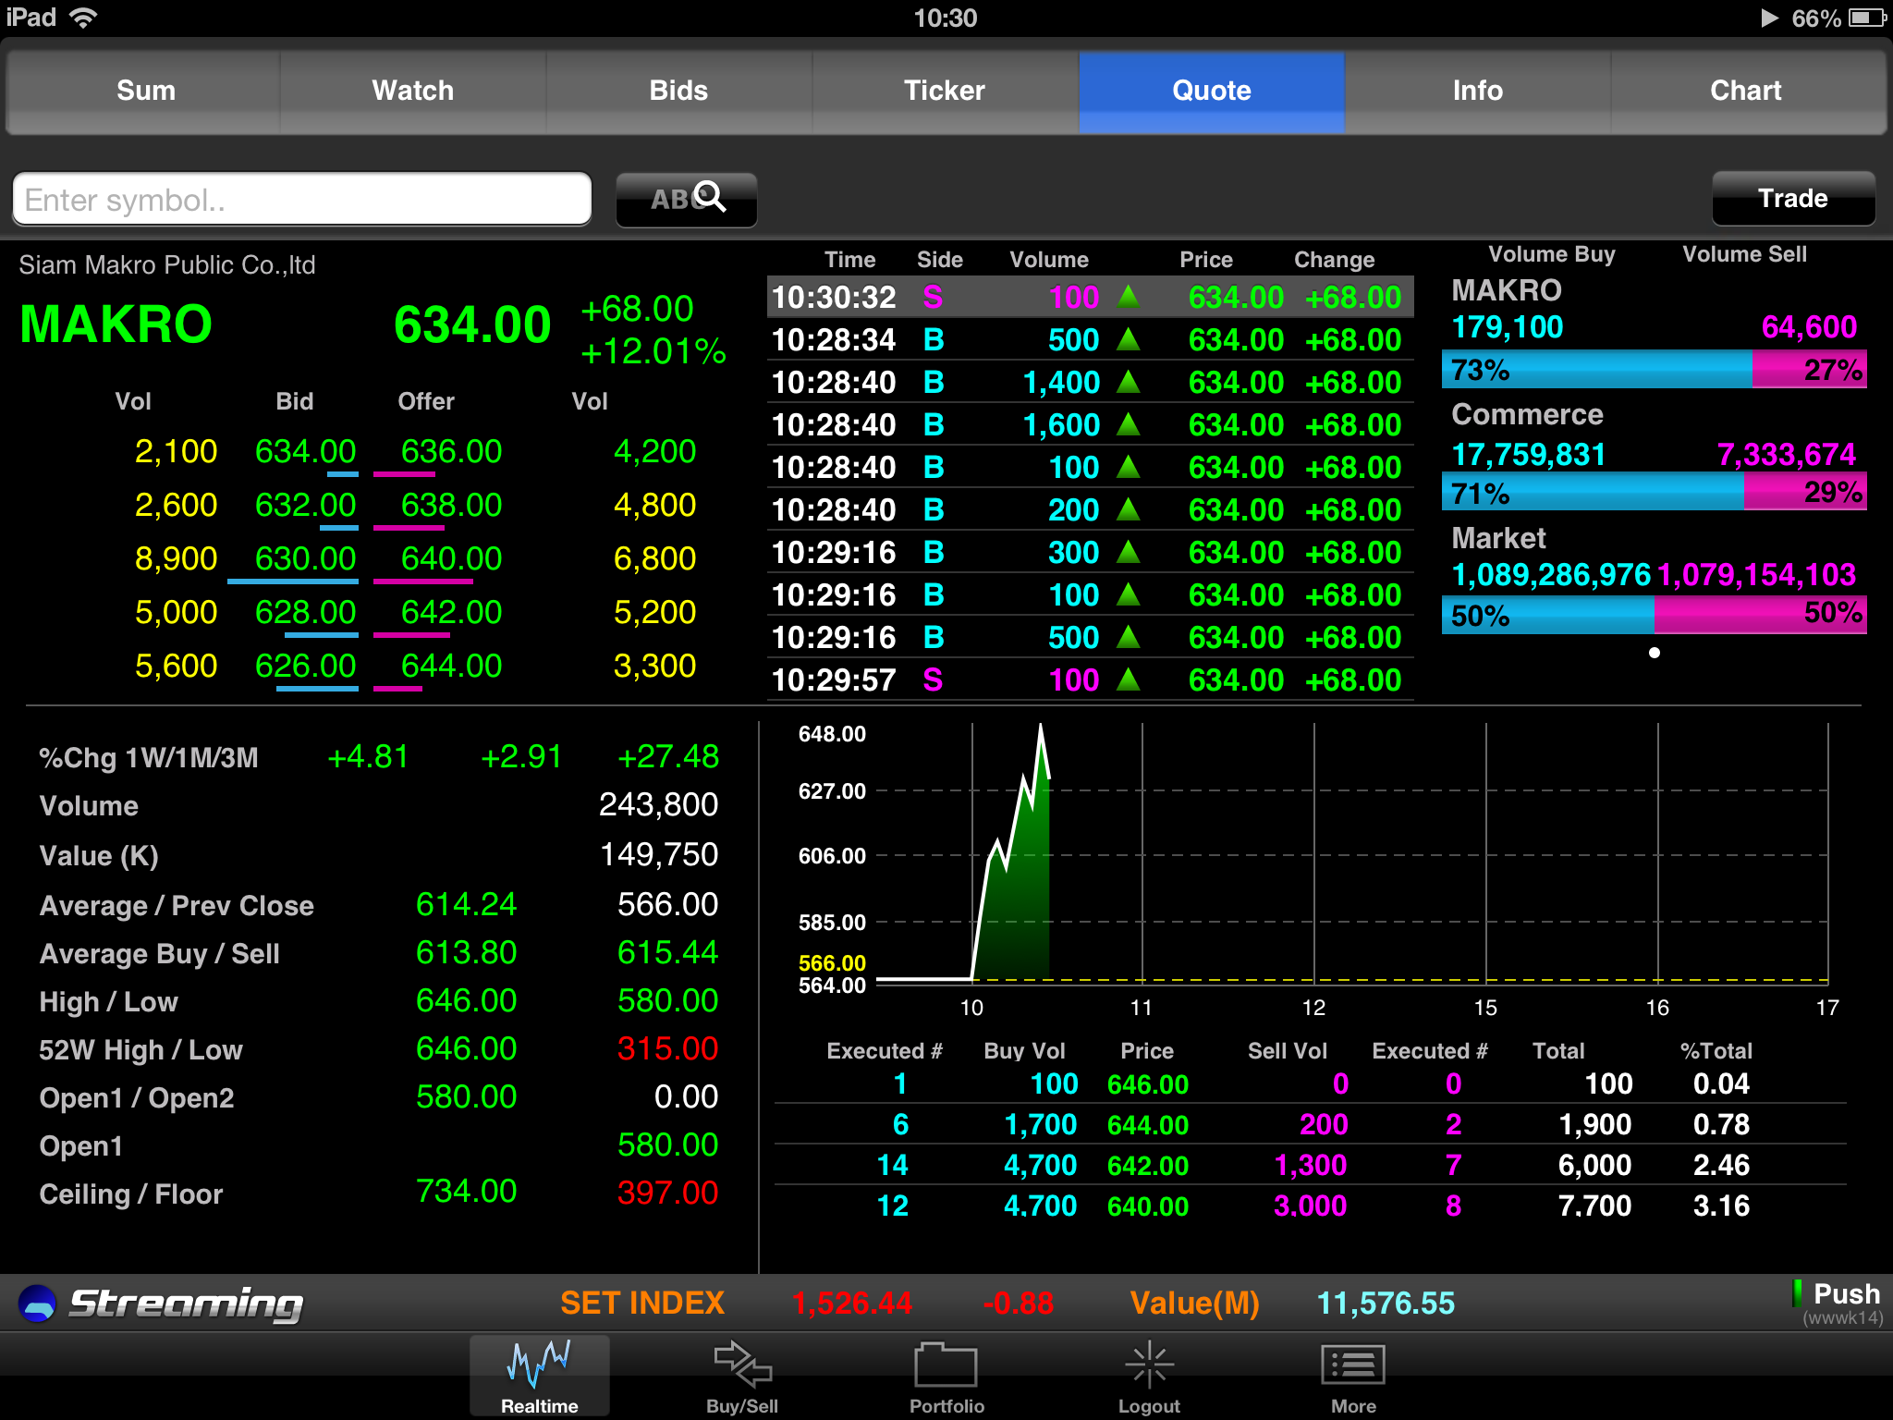Select the 10:29:57 trade row
Screen dimensions: 1893x1420
(1090, 679)
